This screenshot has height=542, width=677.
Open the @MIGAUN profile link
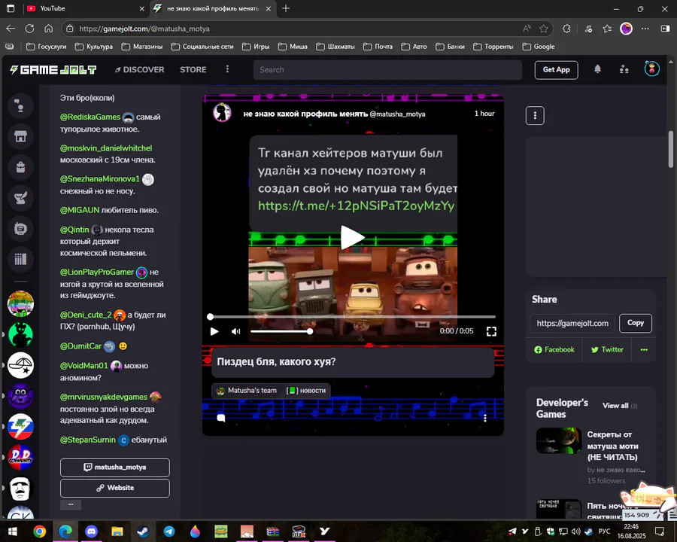80,210
